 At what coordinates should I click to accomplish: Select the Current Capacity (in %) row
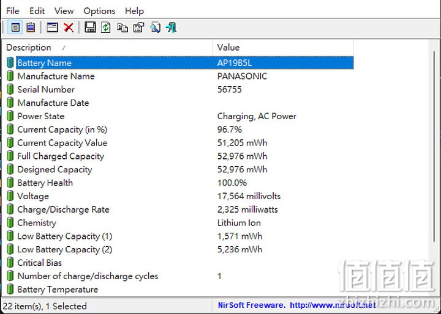coord(180,130)
